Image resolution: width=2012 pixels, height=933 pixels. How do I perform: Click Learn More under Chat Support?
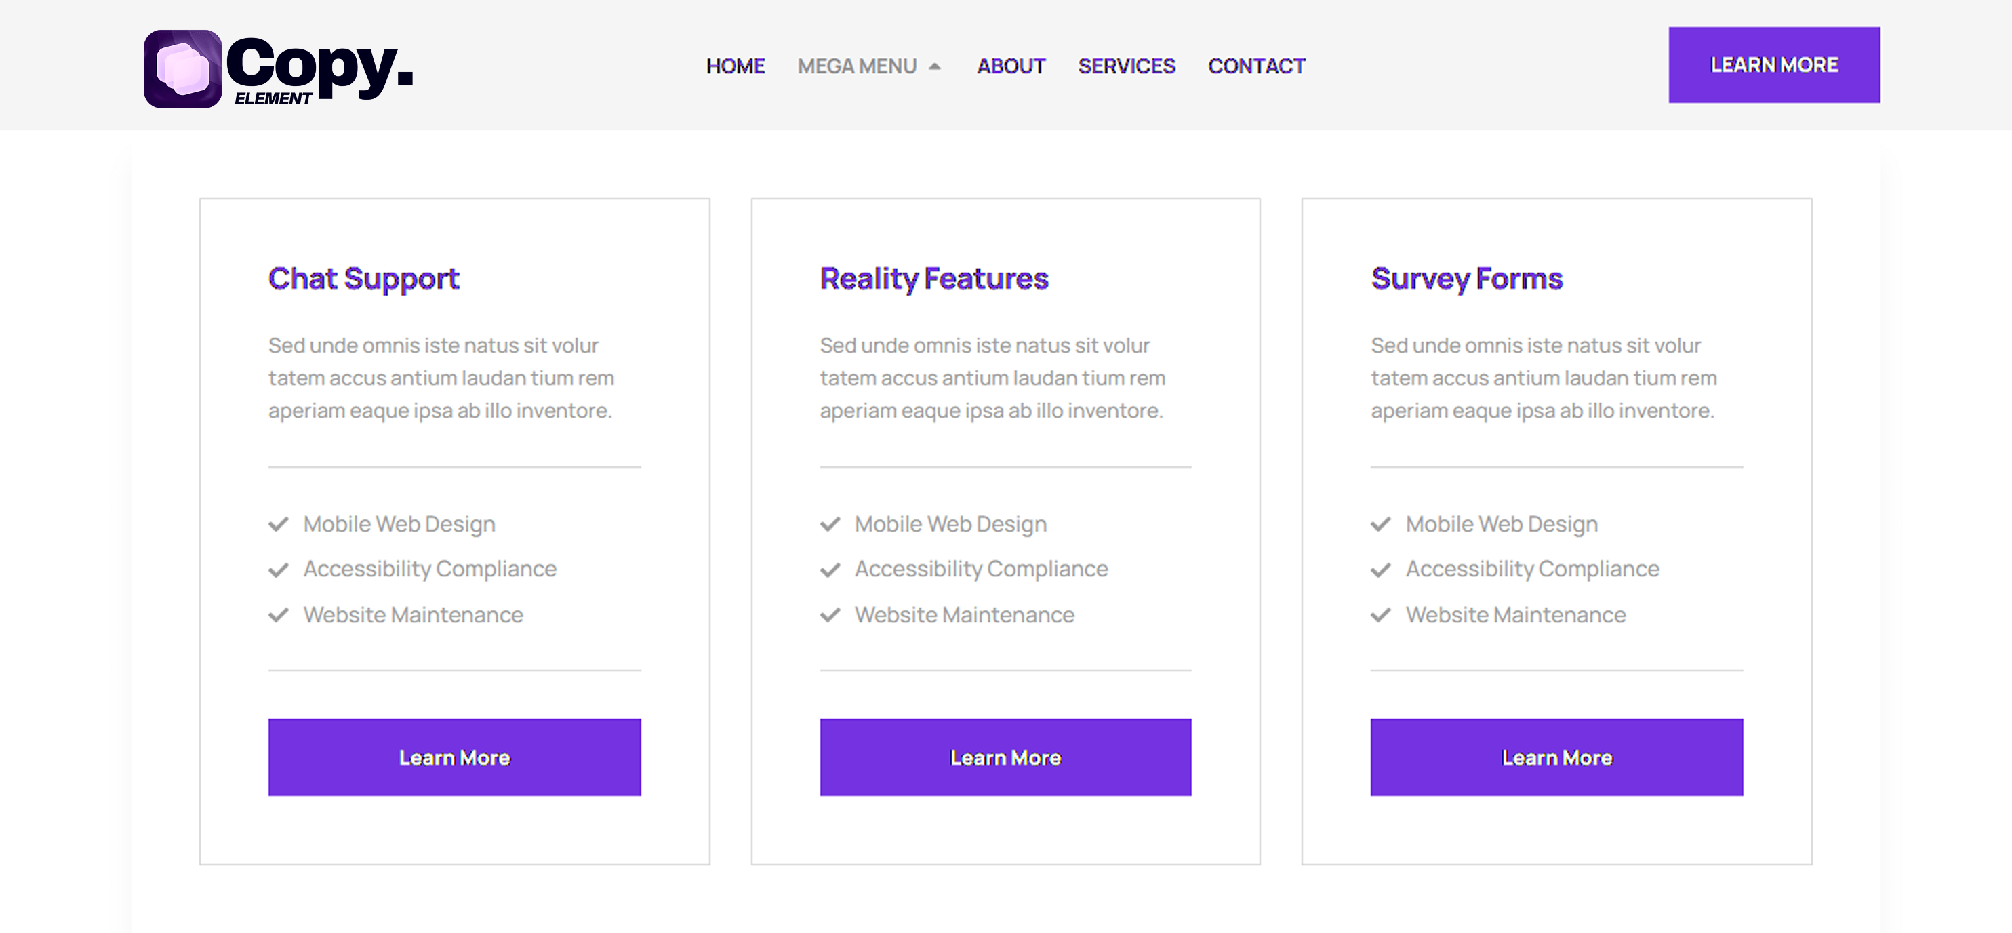coord(455,757)
